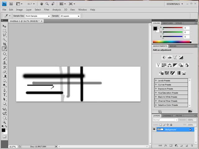Open the layer blend mode Normal dropdown
Image resolution: width=199 pixels, height=149 pixels.
tap(165, 120)
